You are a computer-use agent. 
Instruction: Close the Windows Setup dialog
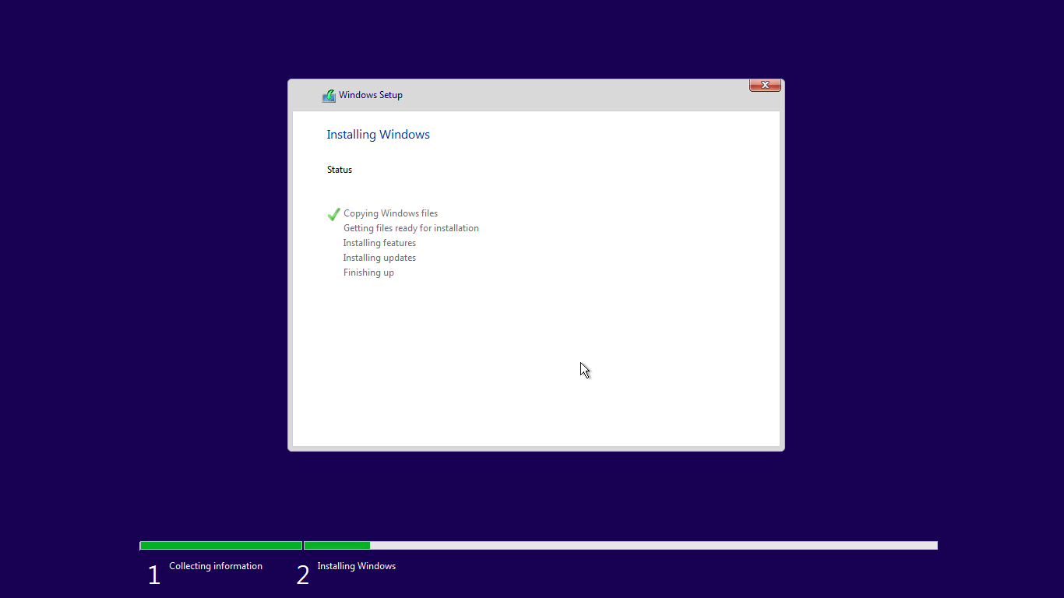pyautogui.click(x=765, y=85)
